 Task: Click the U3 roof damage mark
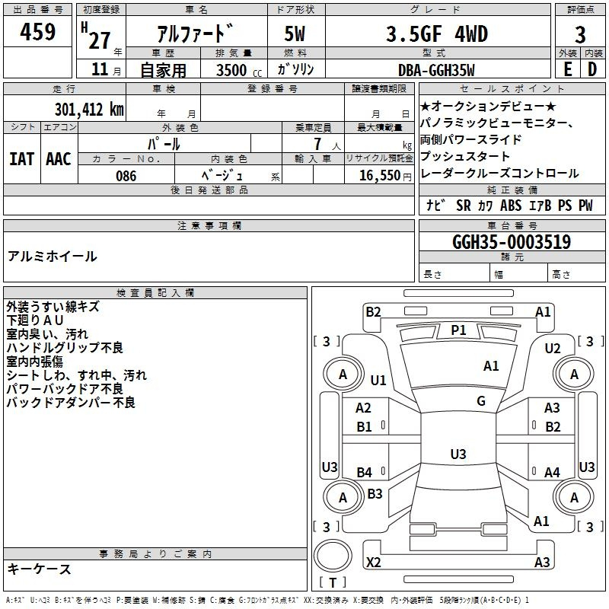click(458, 454)
